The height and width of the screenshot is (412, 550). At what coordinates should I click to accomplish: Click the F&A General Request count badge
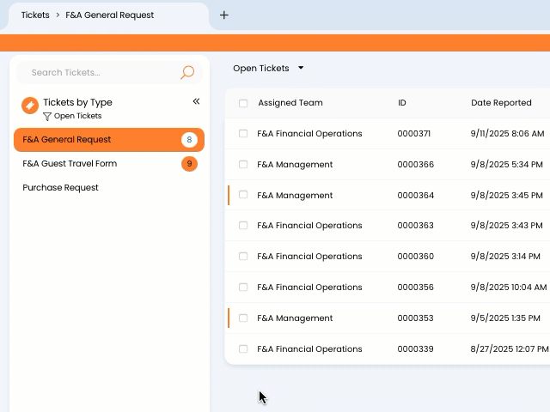coord(189,140)
